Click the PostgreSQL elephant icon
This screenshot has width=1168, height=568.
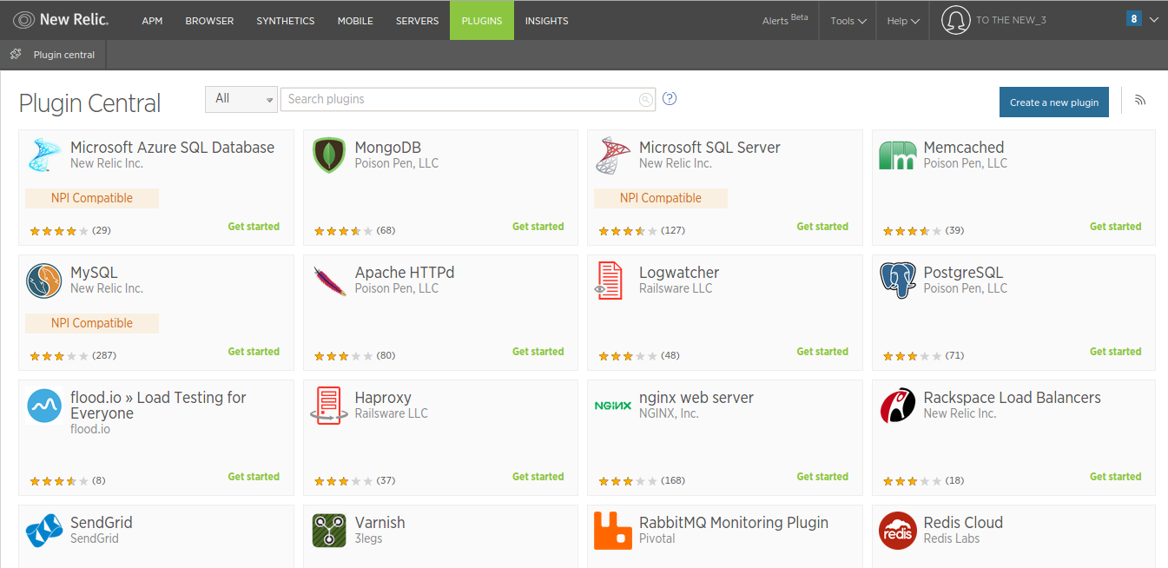coord(898,281)
